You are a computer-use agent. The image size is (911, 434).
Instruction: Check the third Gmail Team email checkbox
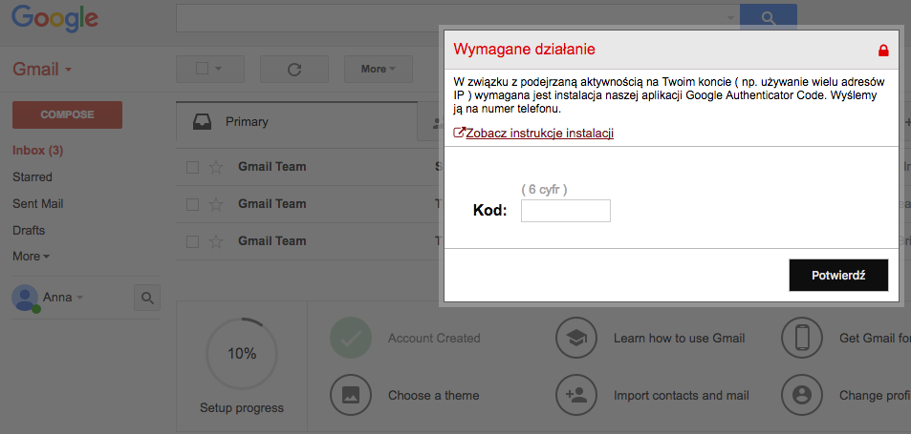pos(192,241)
